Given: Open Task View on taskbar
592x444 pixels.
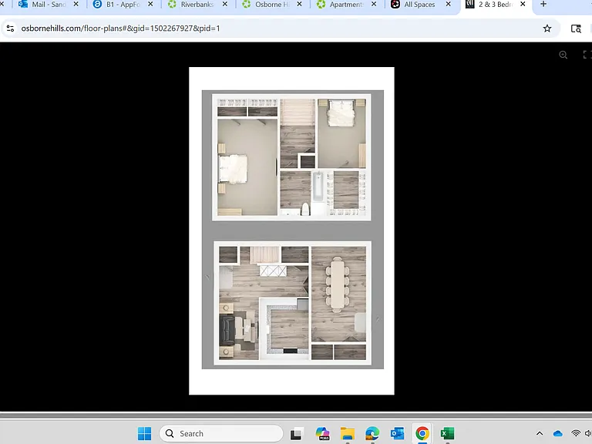Looking at the screenshot, I should point(297,434).
